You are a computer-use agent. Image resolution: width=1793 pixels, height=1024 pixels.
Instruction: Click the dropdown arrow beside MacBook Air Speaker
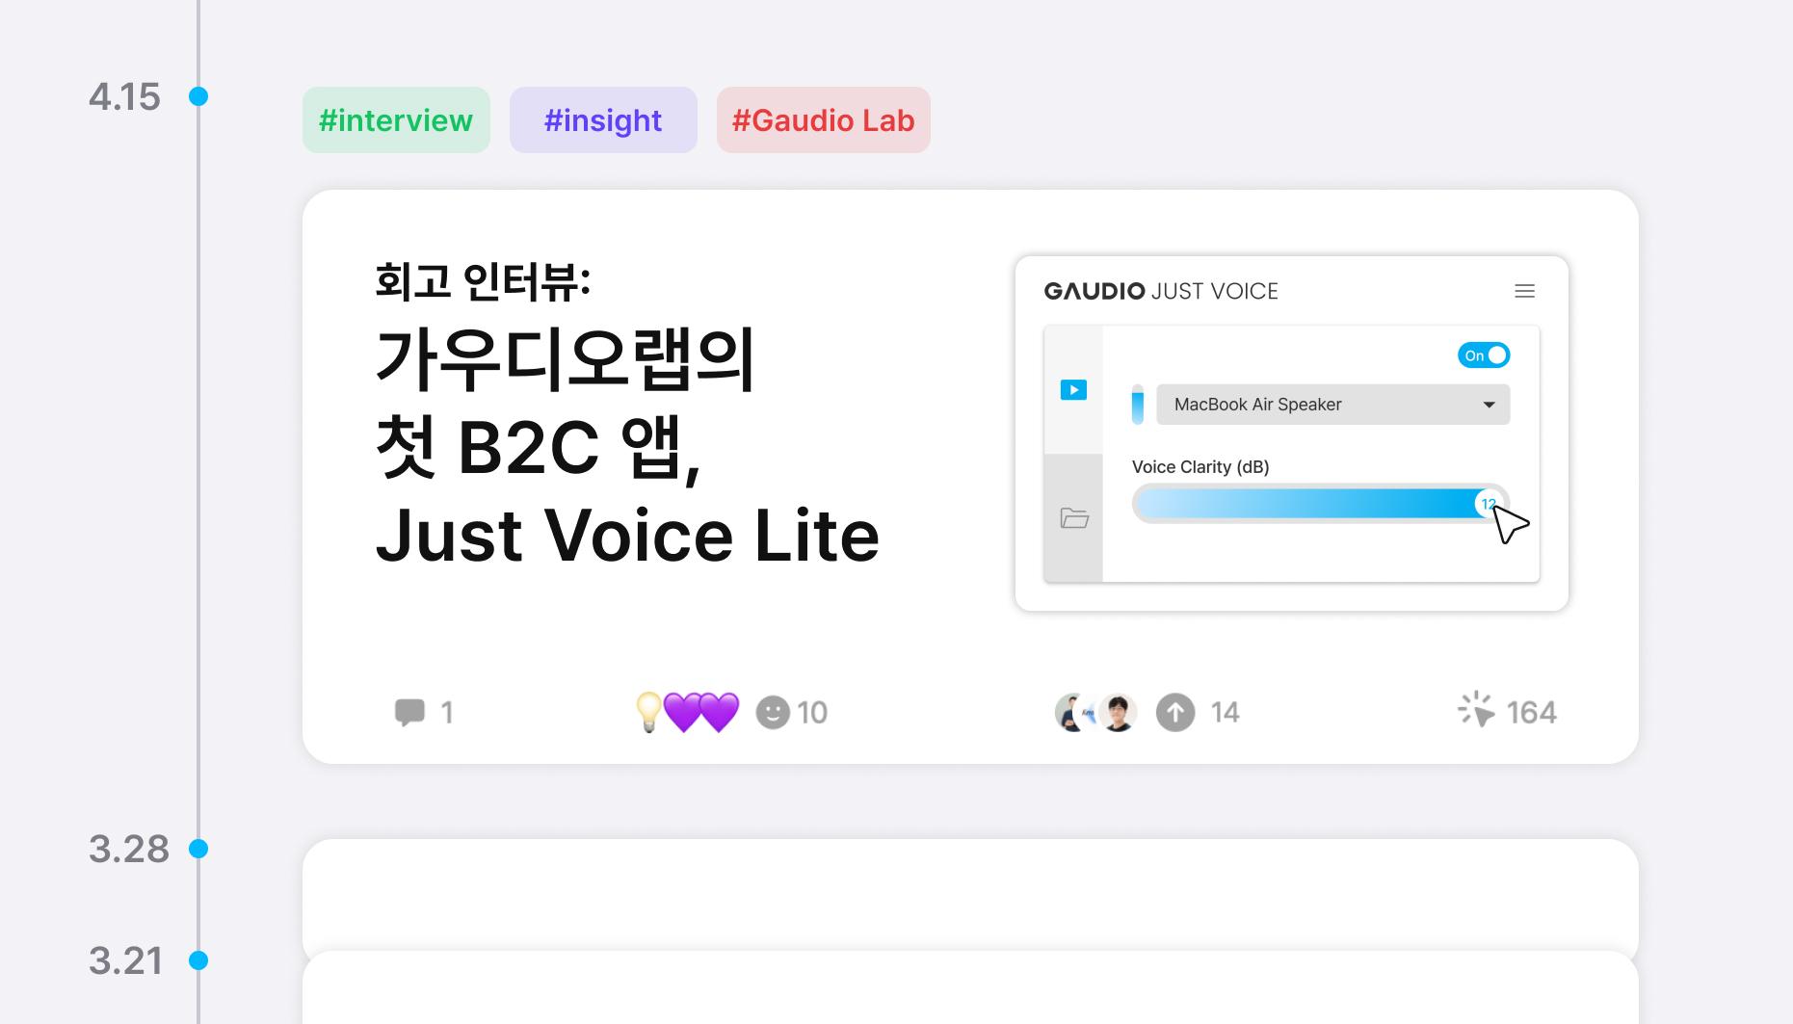pyautogui.click(x=1489, y=405)
